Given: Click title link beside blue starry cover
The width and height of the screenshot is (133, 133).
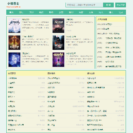Looking at the screenshot, I should pos(25,54).
